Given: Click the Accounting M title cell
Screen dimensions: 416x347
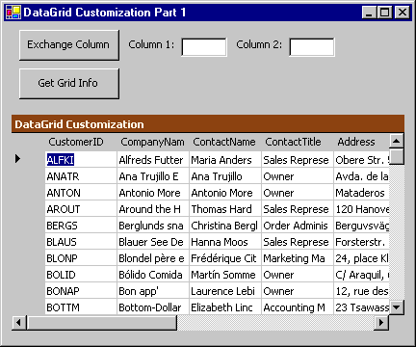Looking at the screenshot, I should (298, 307).
